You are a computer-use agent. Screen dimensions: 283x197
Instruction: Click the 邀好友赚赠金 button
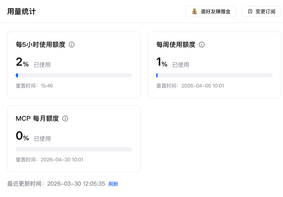[x=211, y=11]
